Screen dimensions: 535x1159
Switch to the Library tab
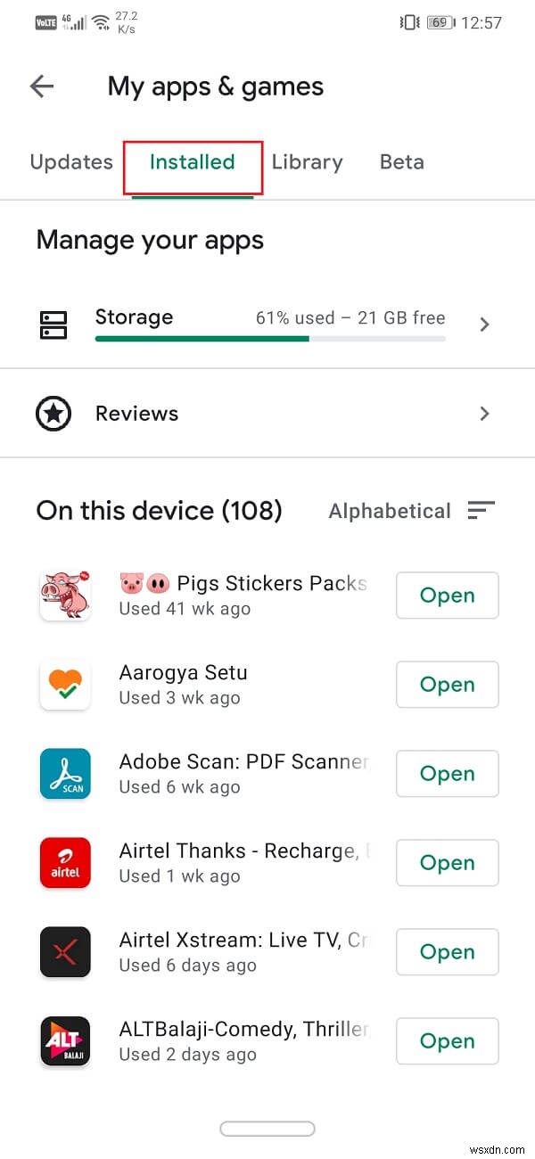click(307, 161)
